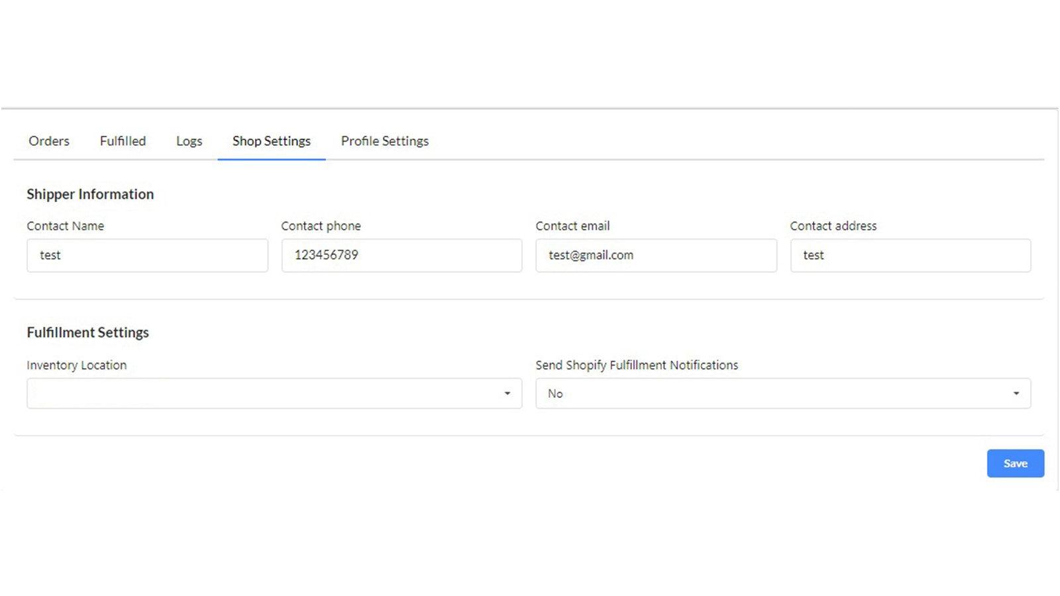This screenshot has height=596, width=1060.
Task: Open the Profile Settings tab
Action: tap(384, 141)
